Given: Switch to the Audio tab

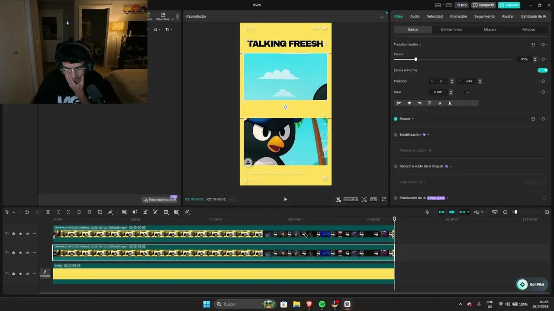Looking at the screenshot, I should (415, 16).
